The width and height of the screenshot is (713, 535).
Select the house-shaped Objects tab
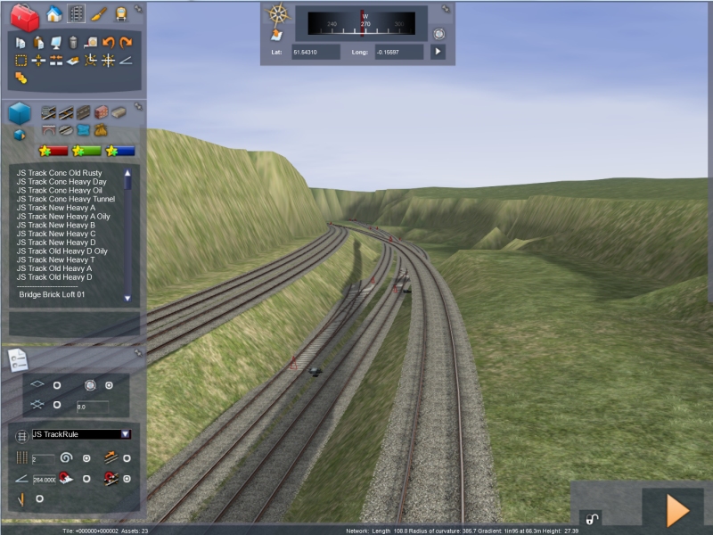click(x=54, y=14)
